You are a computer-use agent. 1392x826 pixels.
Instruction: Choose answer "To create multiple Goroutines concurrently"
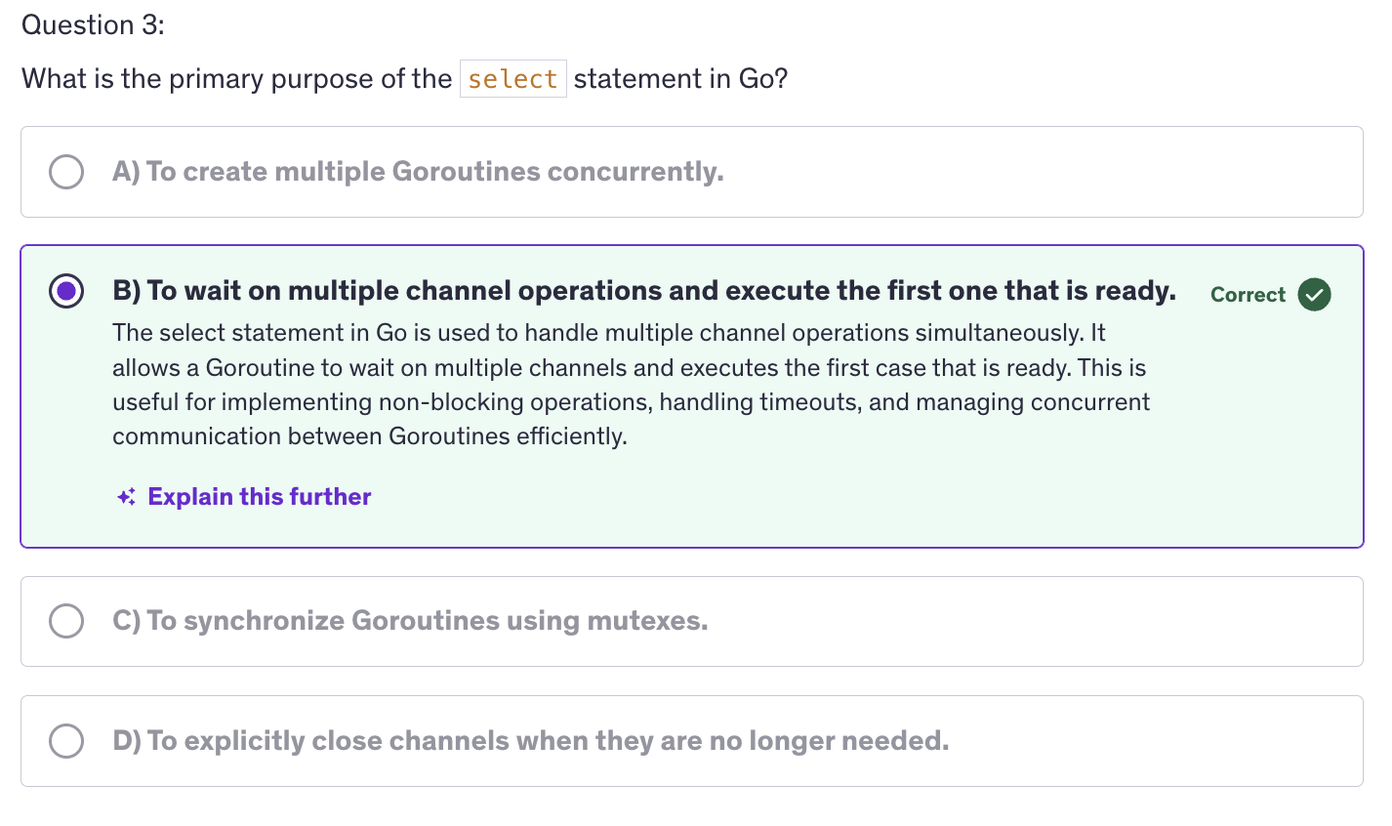coord(418,172)
